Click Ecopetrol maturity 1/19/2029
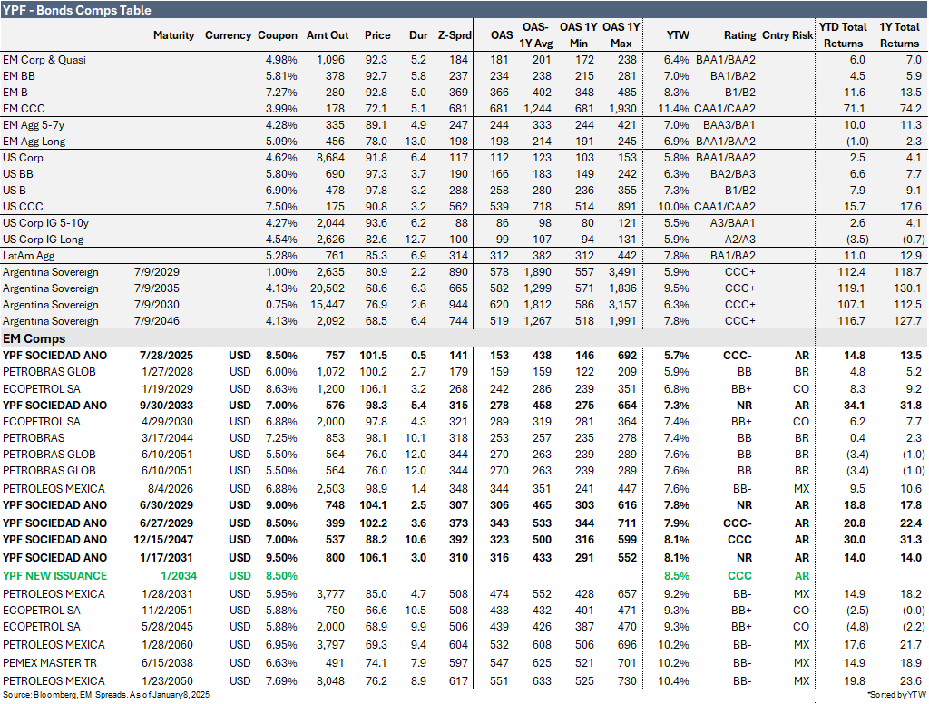929x704 pixels. tap(168, 388)
